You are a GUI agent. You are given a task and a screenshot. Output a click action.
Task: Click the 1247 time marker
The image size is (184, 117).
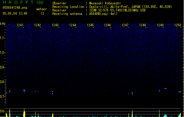click(125, 25)
